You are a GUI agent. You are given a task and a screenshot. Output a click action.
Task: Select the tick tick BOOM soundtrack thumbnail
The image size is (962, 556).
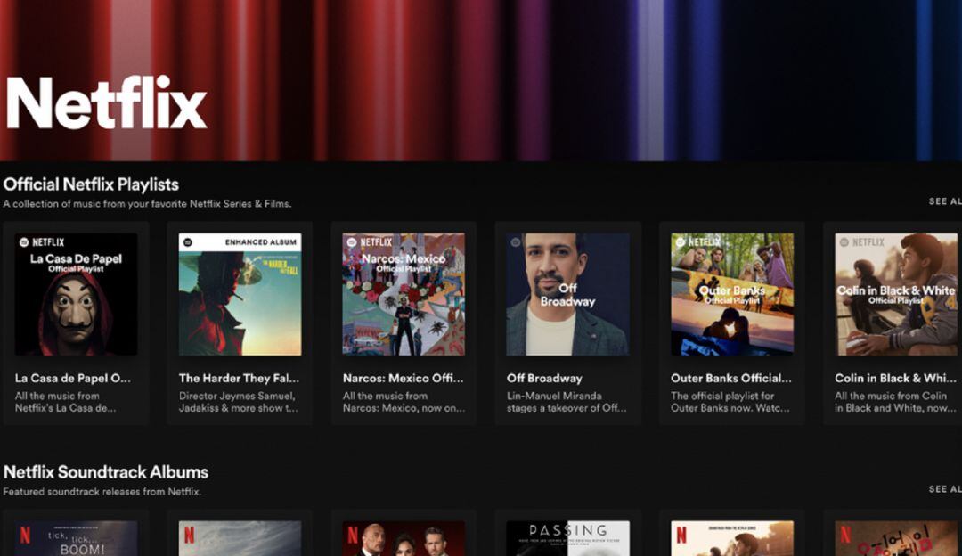tap(76, 533)
